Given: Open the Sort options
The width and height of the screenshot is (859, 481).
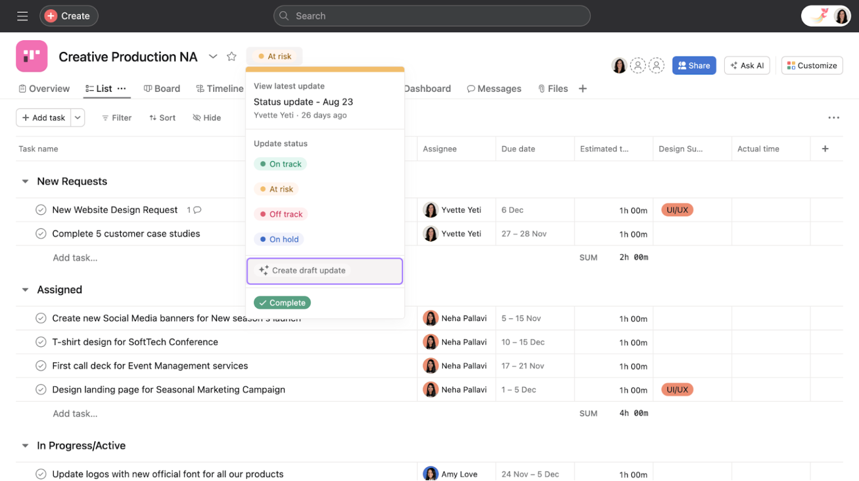Looking at the screenshot, I should (162, 117).
